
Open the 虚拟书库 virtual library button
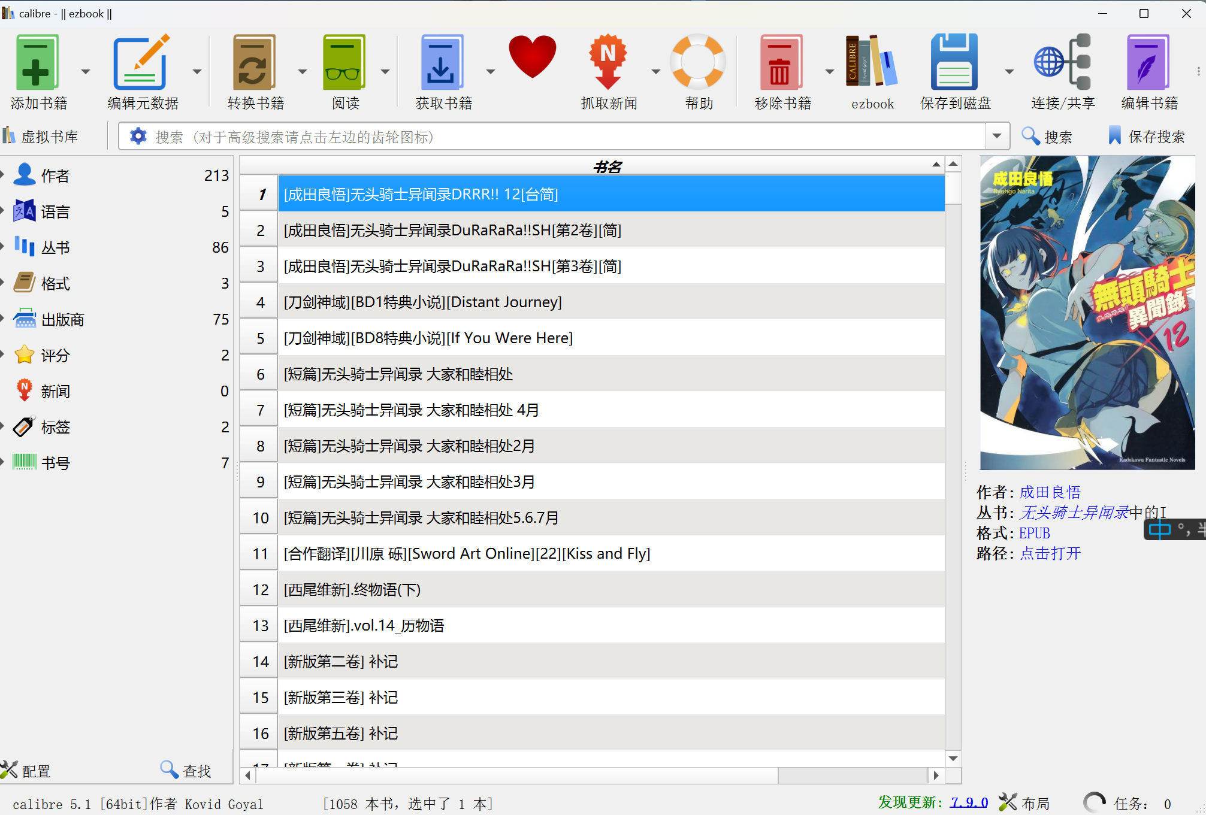point(41,137)
